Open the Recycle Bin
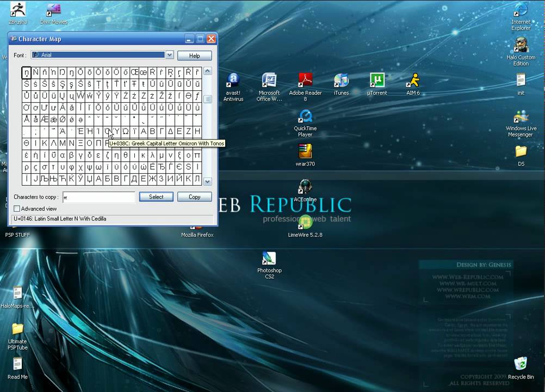This screenshot has width=545, height=392. [521, 367]
